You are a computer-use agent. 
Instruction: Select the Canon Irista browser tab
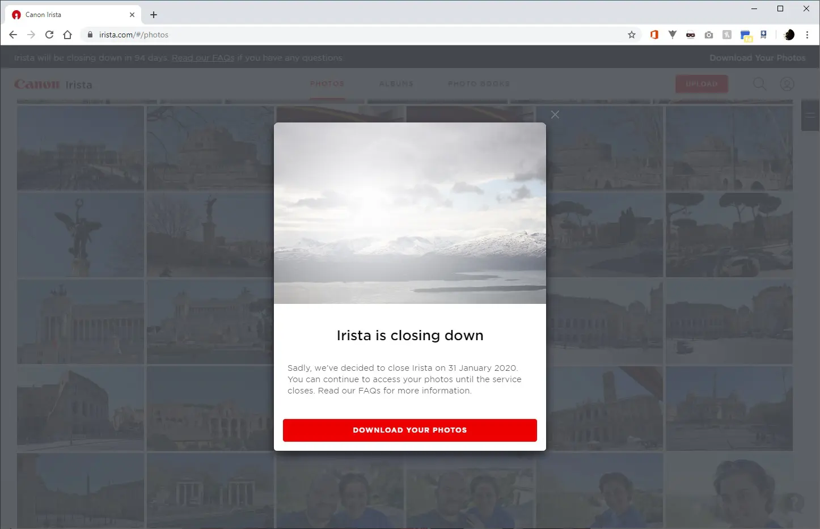[x=73, y=15]
